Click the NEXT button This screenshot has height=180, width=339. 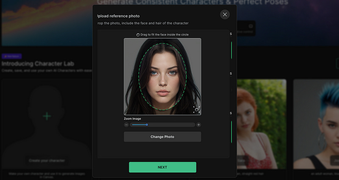[x=163, y=167]
